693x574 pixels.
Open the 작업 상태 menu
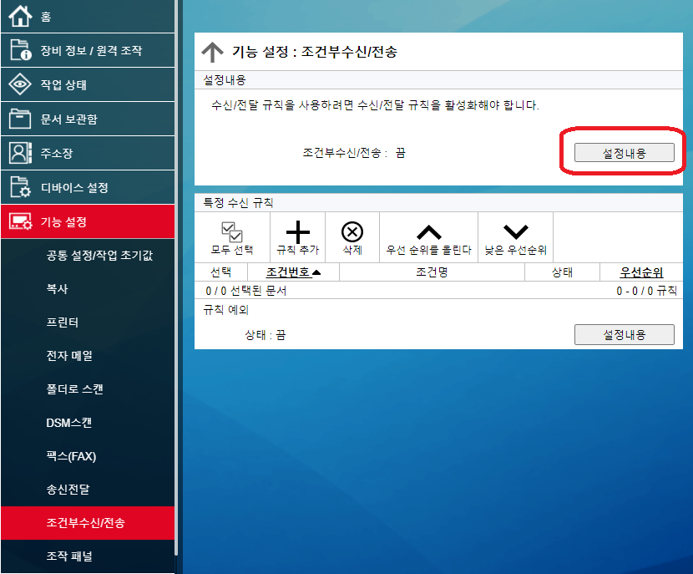point(88,84)
